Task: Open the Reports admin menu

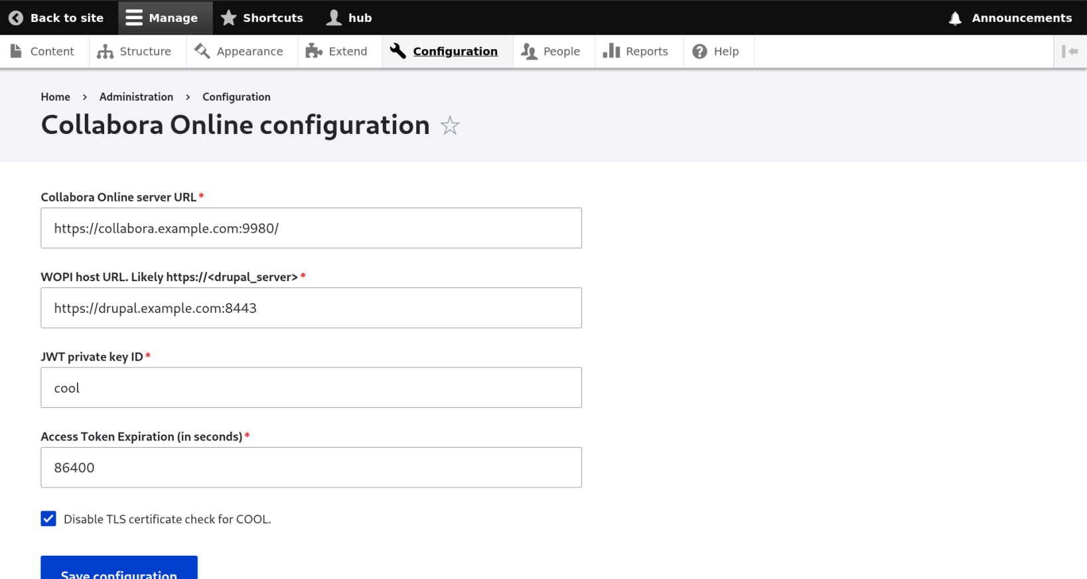Action: coord(636,52)
